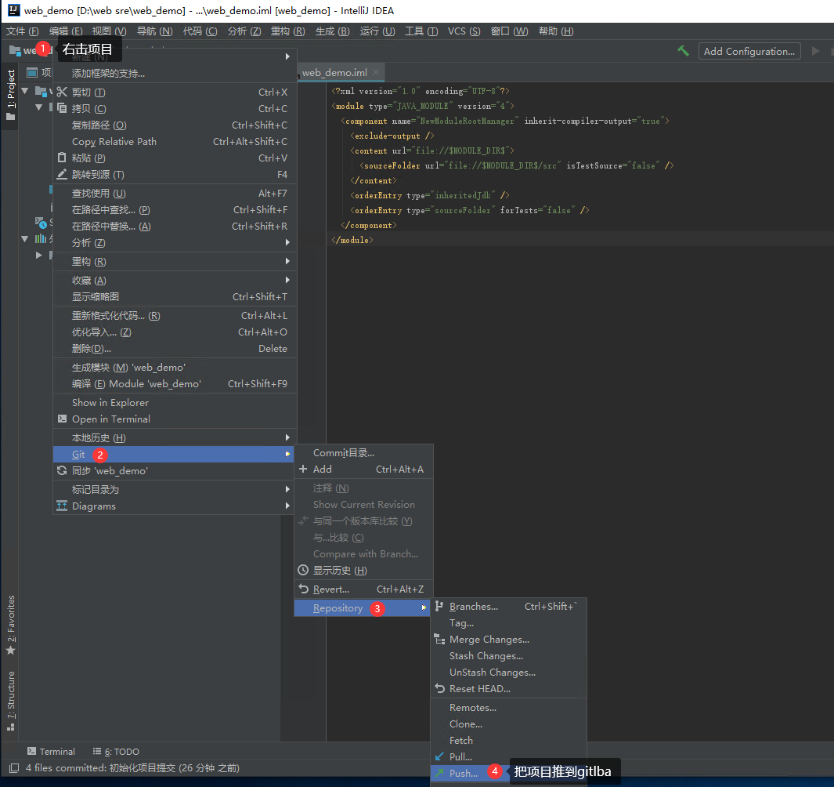Select 重新格式化代码... (R) entry
Viewport: 834px width, 787px height.
175,316
